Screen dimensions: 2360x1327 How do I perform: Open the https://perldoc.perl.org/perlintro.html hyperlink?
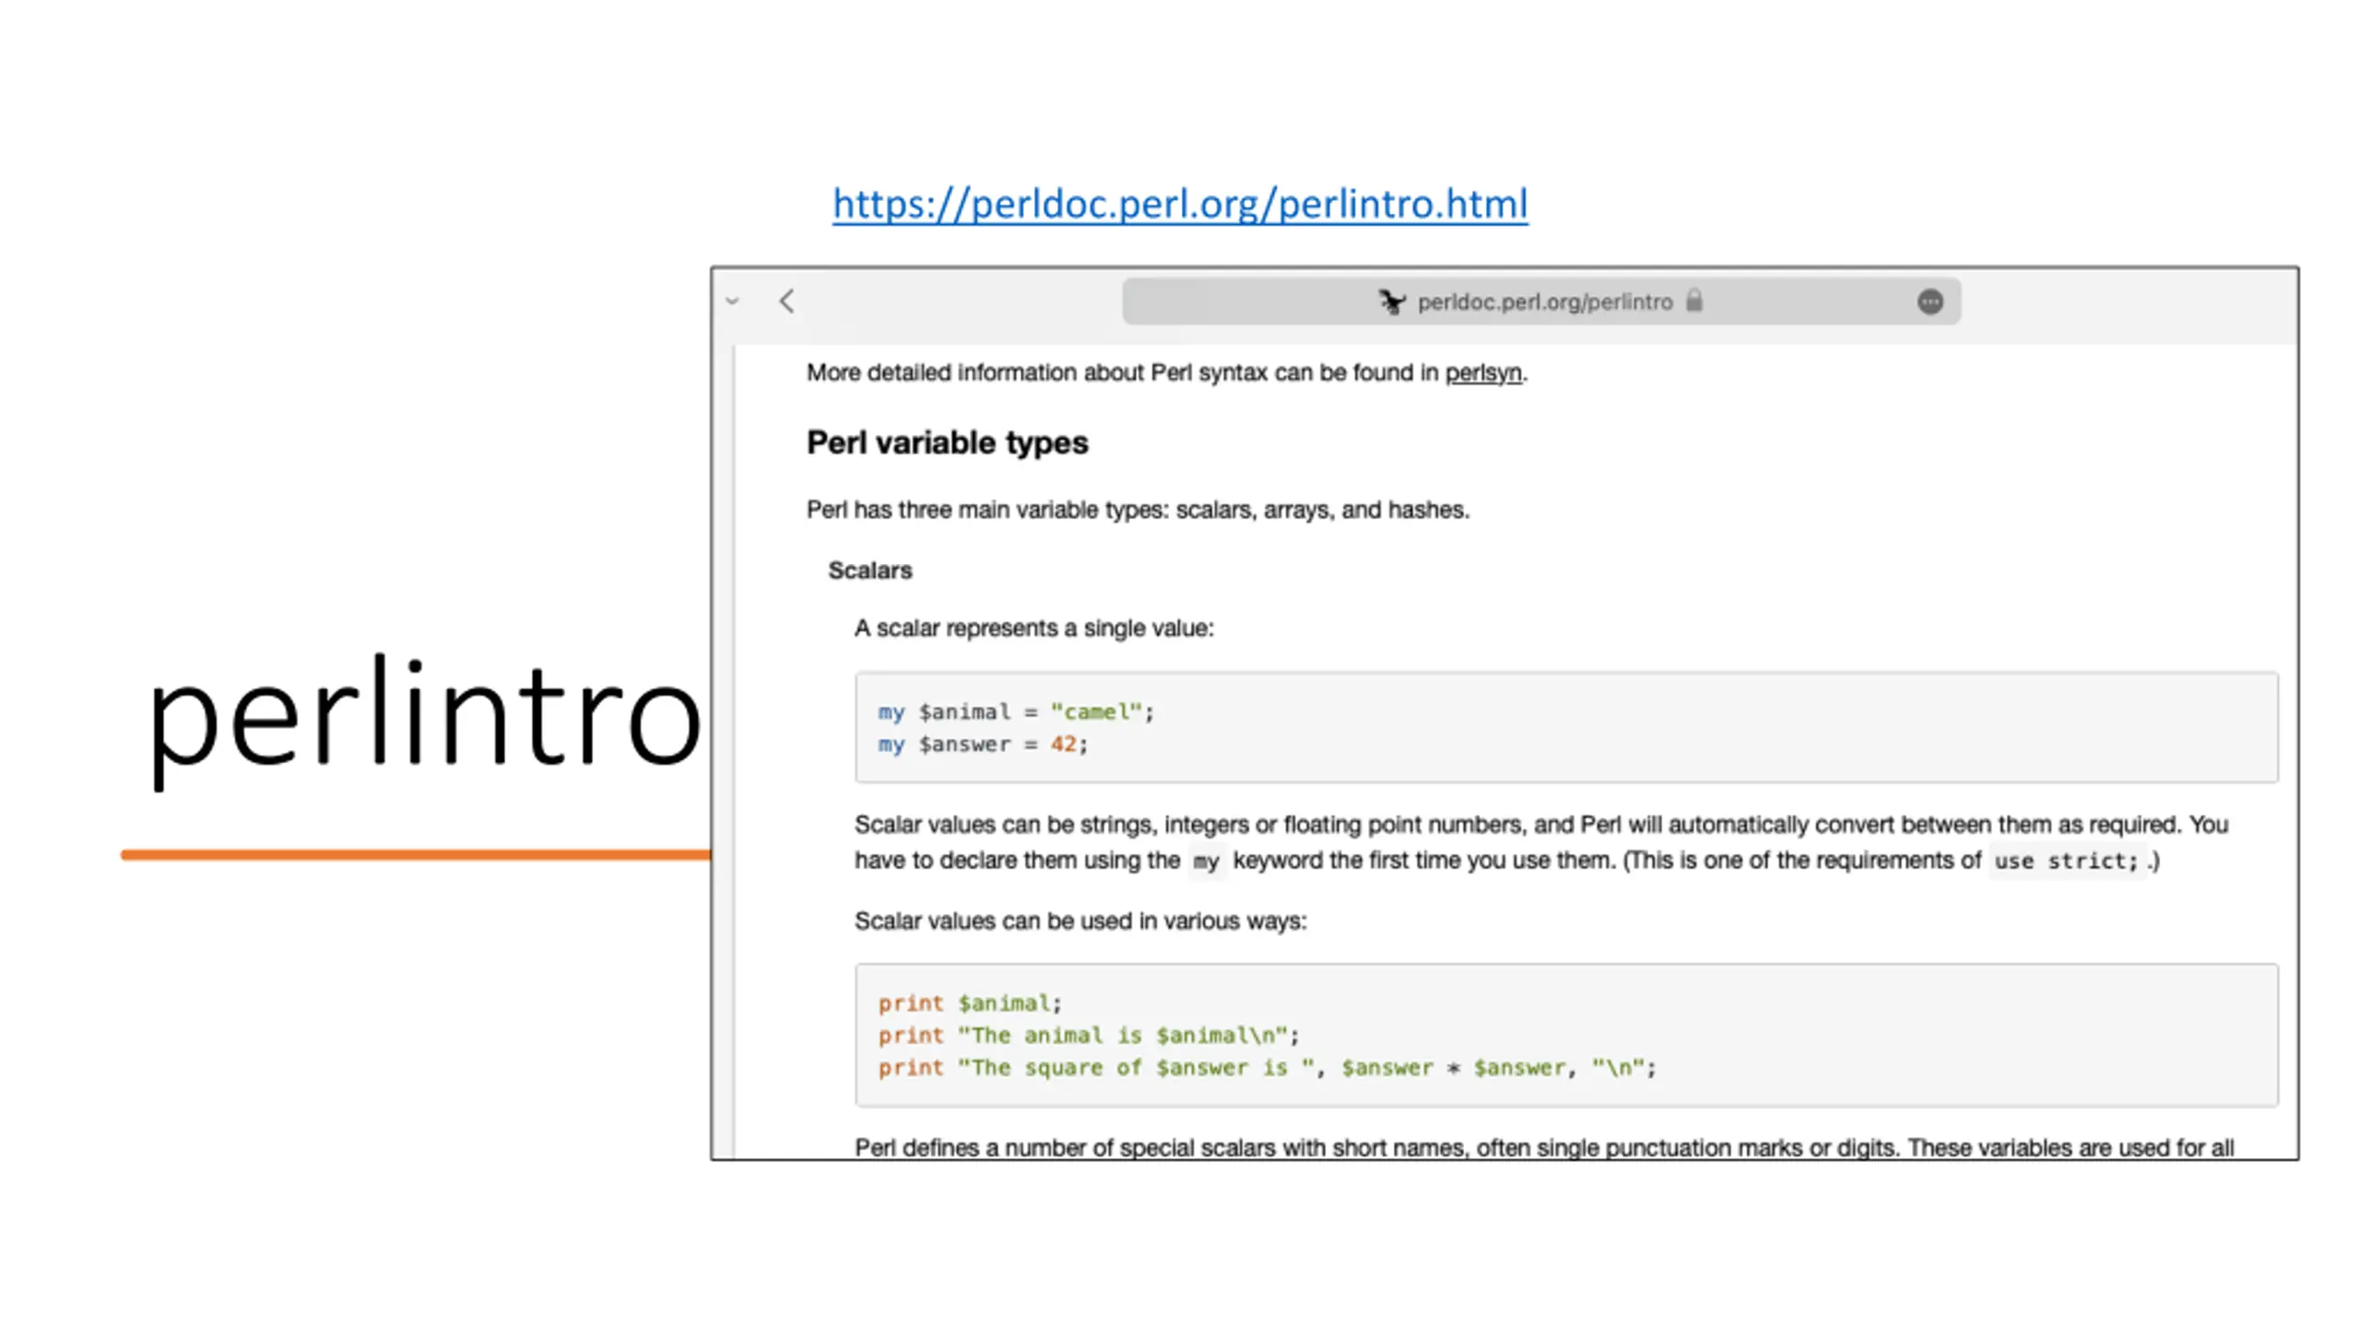[1179, 204]
